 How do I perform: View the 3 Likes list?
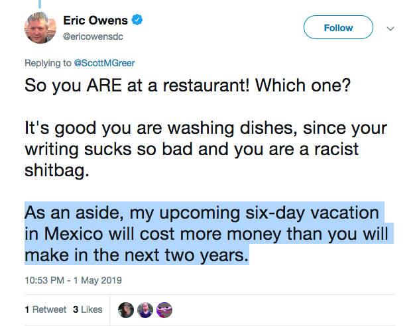tap(88, 309)
